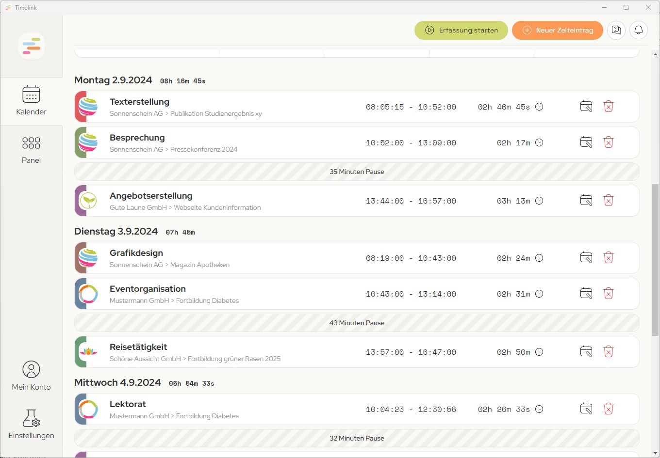Edit the Angebotserstellung entry

tap(586, 201)
